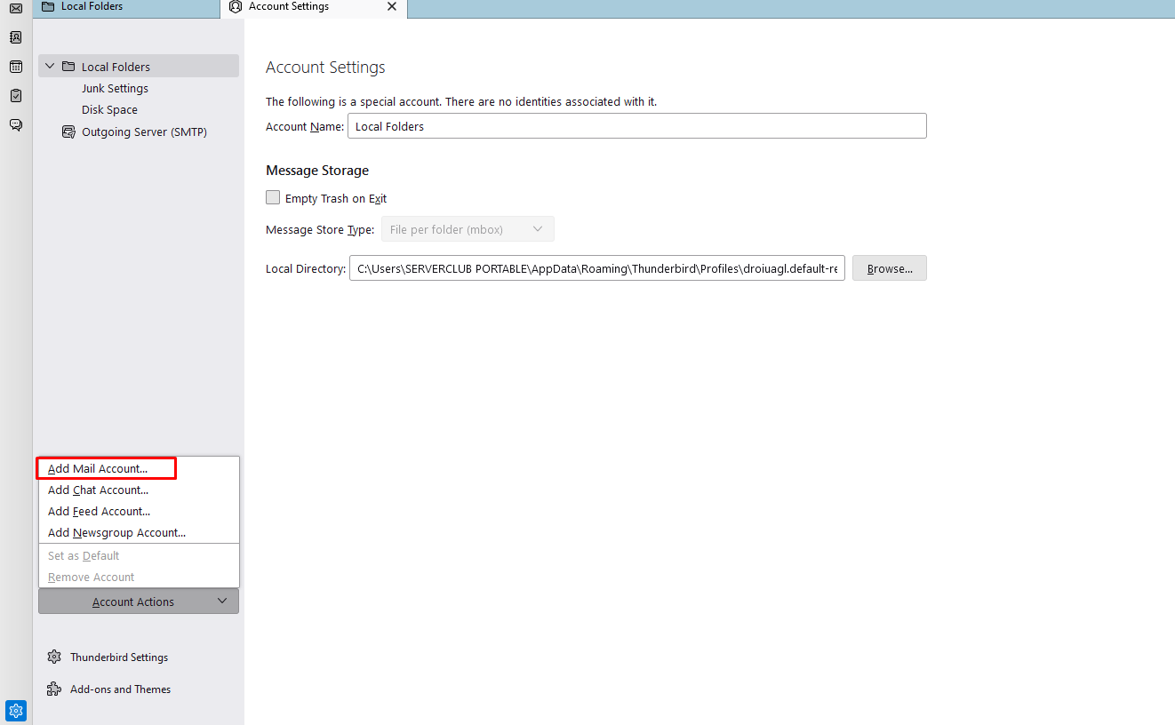Collapse the Local Folders tree item

(x=50, y=67)
